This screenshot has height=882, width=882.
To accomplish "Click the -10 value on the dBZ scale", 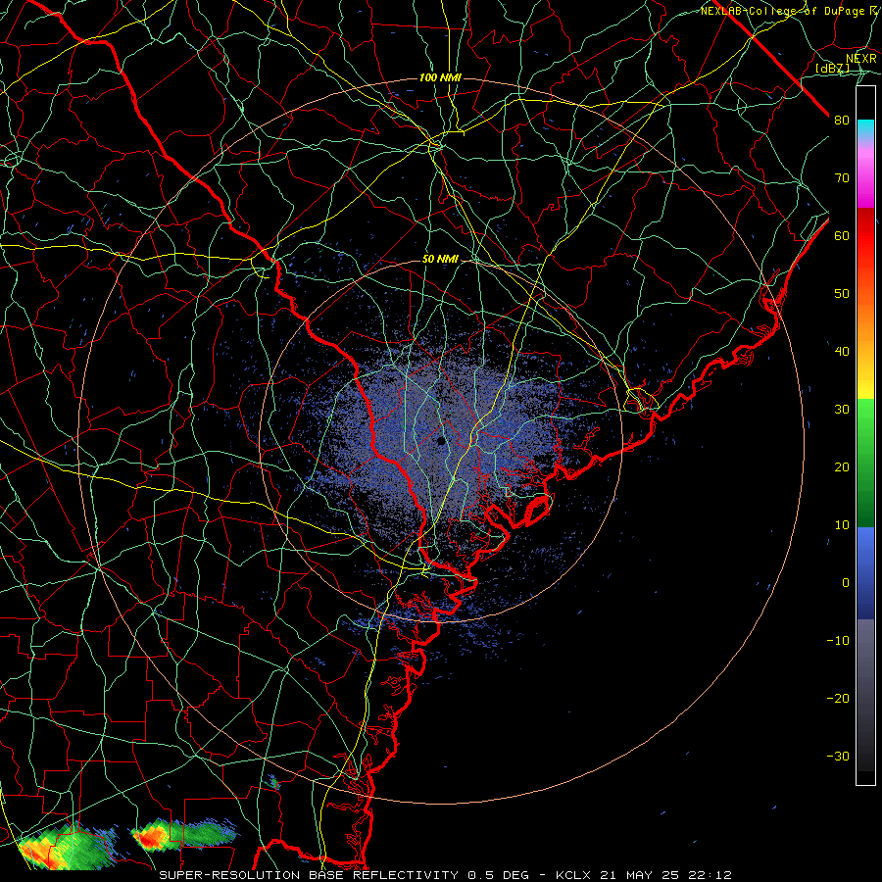I will coord(838,641).
